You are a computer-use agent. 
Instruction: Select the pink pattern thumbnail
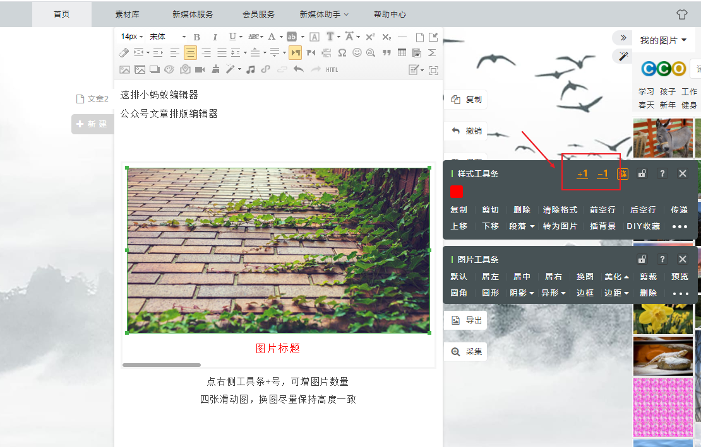tap(663, 407)
